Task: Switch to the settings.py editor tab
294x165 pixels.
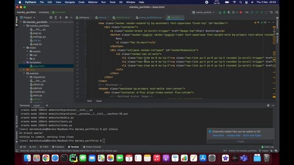Action: (x=84, y=17)
